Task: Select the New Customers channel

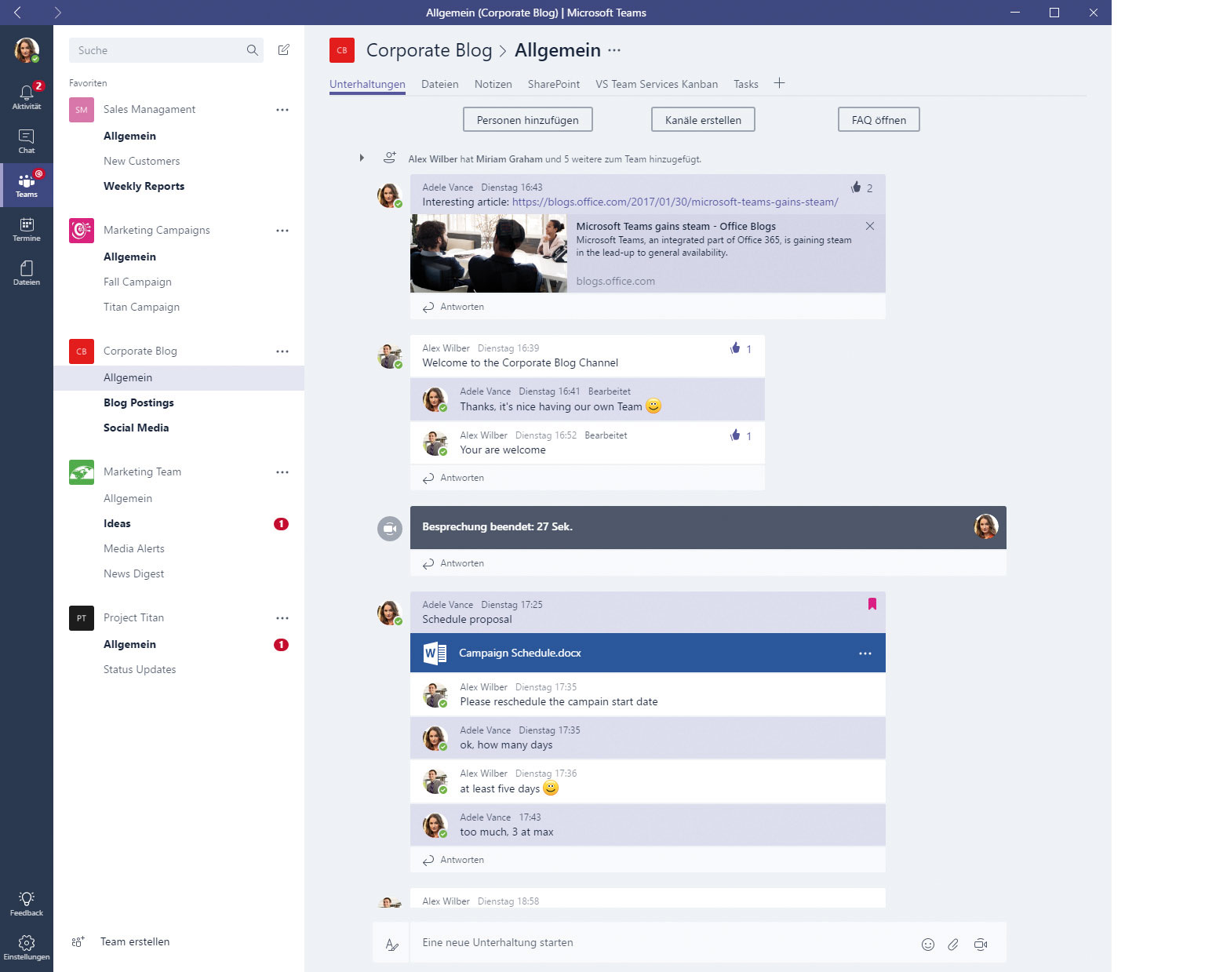Action: click(142, 161)
